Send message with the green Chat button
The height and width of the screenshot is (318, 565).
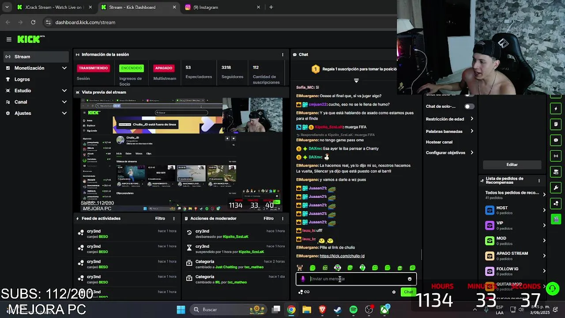coord(408,292)
